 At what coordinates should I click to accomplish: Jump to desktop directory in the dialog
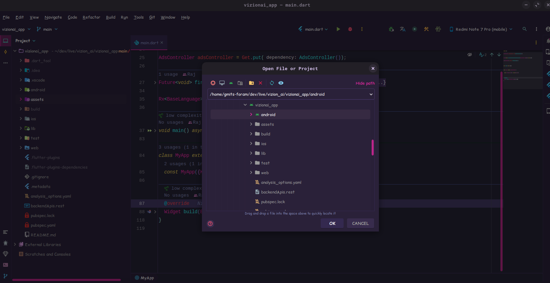[x=222, y=83]
